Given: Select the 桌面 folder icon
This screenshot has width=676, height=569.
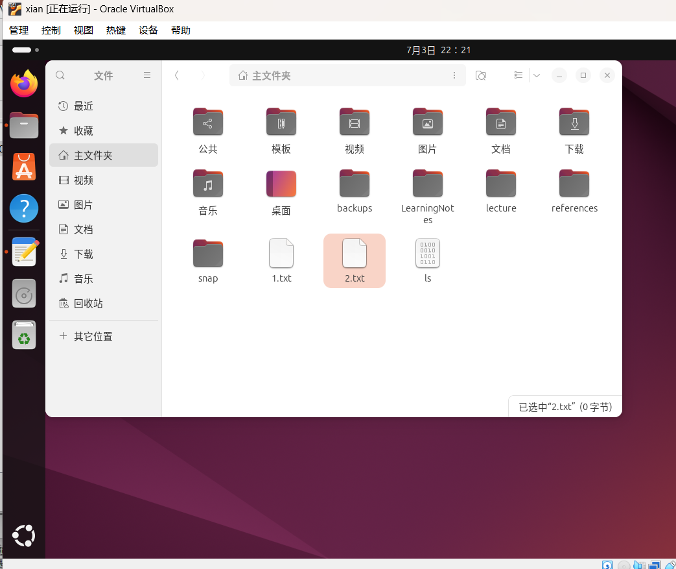Looking at the screenshot, I should coord(281,184).
